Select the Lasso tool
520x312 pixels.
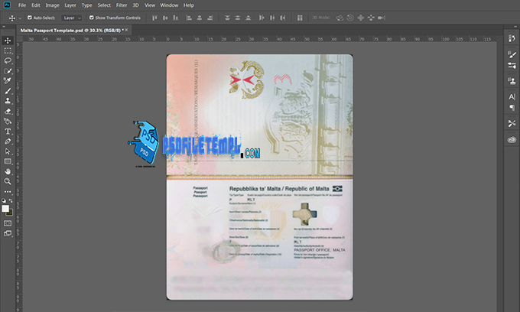[x=8, y=60]
